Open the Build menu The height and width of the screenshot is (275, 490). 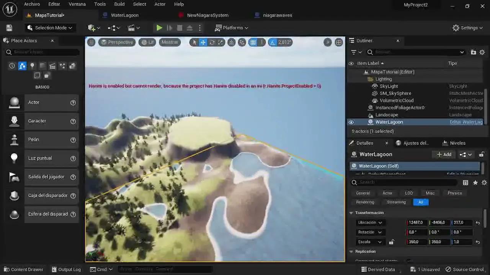point(119,4)
